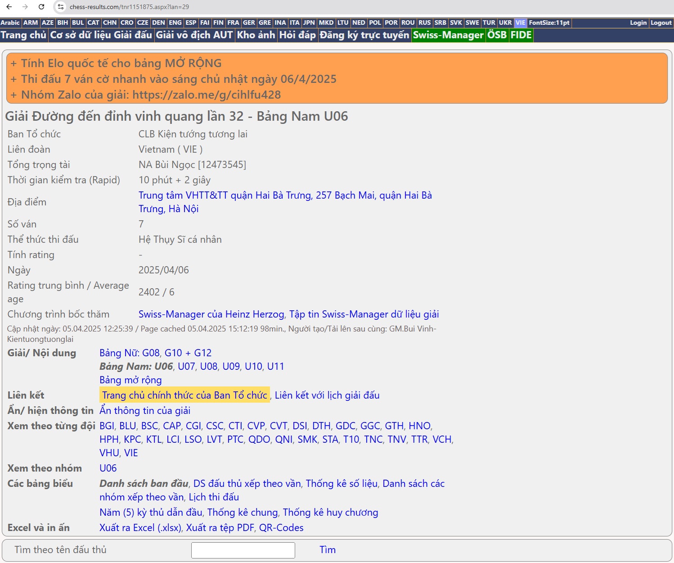Open the U07 boys group
The height and width of the screenshot is (563, 674).
[186, 366]
